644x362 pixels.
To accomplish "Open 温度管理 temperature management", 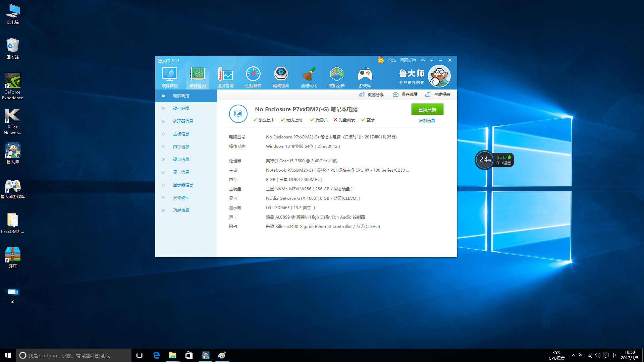I will click(225, 77).
